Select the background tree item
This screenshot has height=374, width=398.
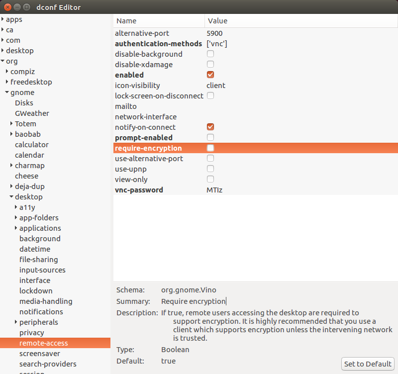40,239
